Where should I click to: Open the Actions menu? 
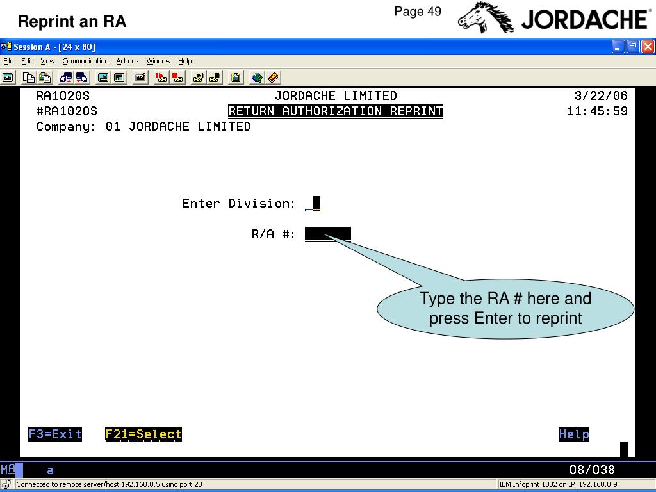[127, 61]
